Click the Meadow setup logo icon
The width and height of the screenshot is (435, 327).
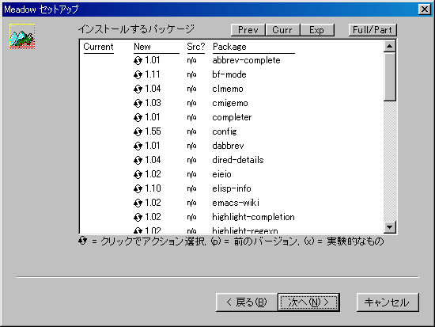(22, 36)
